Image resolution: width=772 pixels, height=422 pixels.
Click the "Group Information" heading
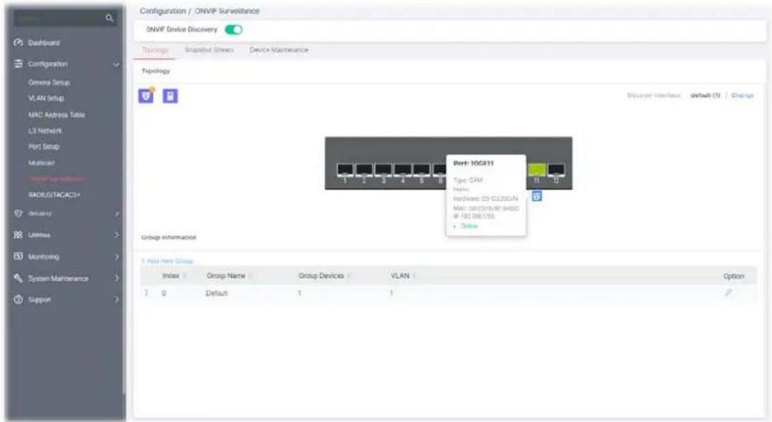(169, 237)
